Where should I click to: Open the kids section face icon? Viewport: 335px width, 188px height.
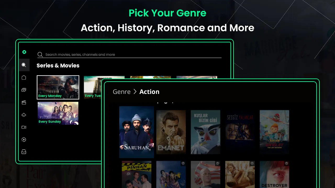click(x=24, y=115)
